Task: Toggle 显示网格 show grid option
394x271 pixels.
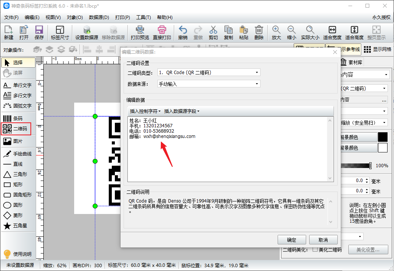Action: [377, 49]
